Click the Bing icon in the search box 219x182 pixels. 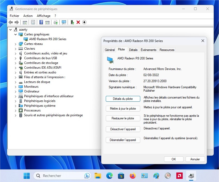click(x=87, y=176)
